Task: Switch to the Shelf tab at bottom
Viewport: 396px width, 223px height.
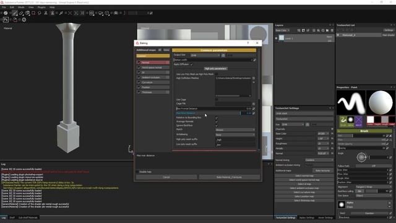Action: [12, 217]
